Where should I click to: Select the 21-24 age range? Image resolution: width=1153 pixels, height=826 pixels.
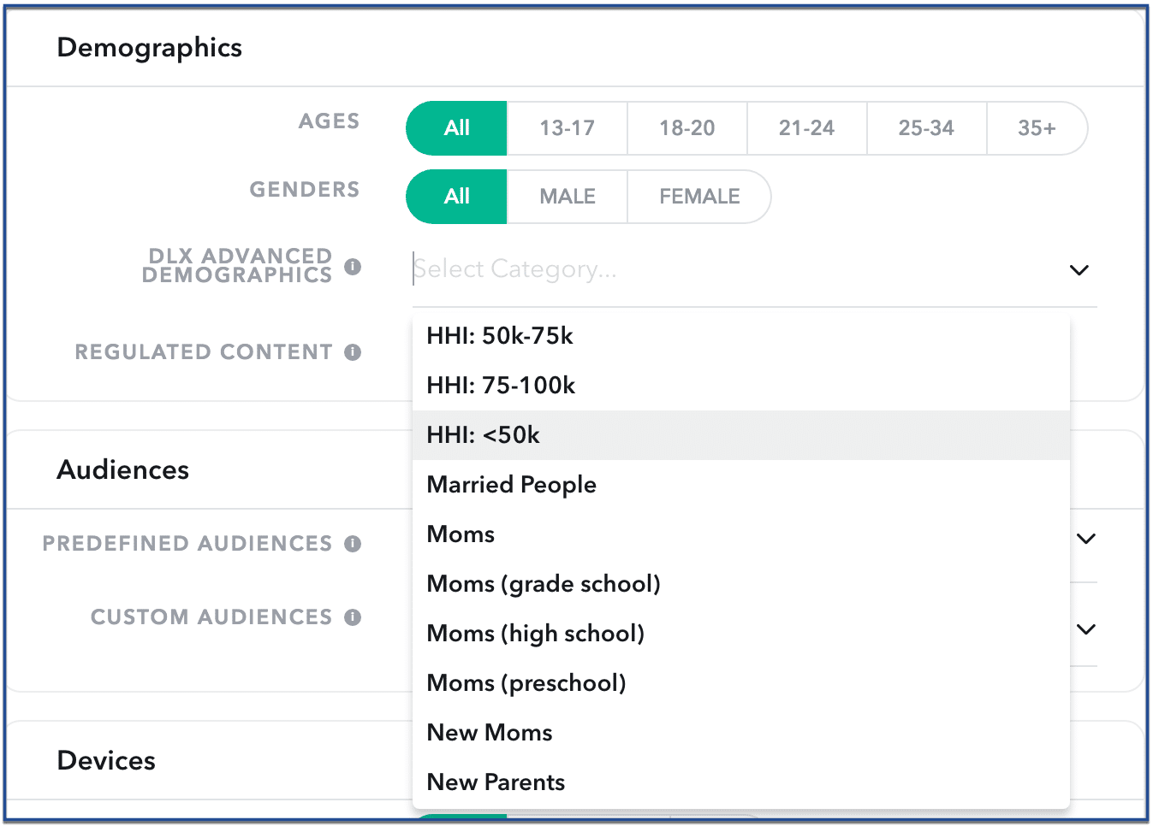pyautogui.click(x=807, y=128)
